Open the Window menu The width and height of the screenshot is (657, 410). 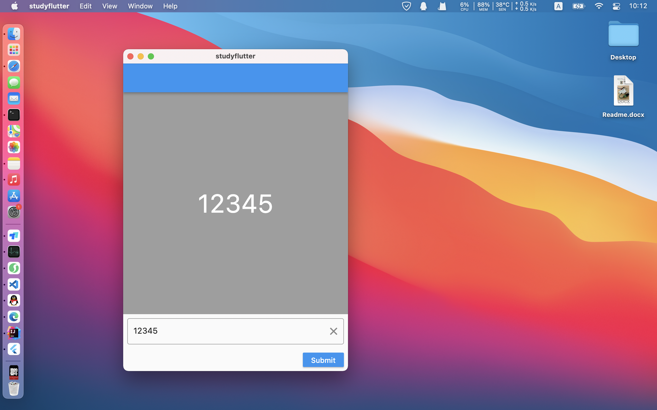tap(140, 6)
